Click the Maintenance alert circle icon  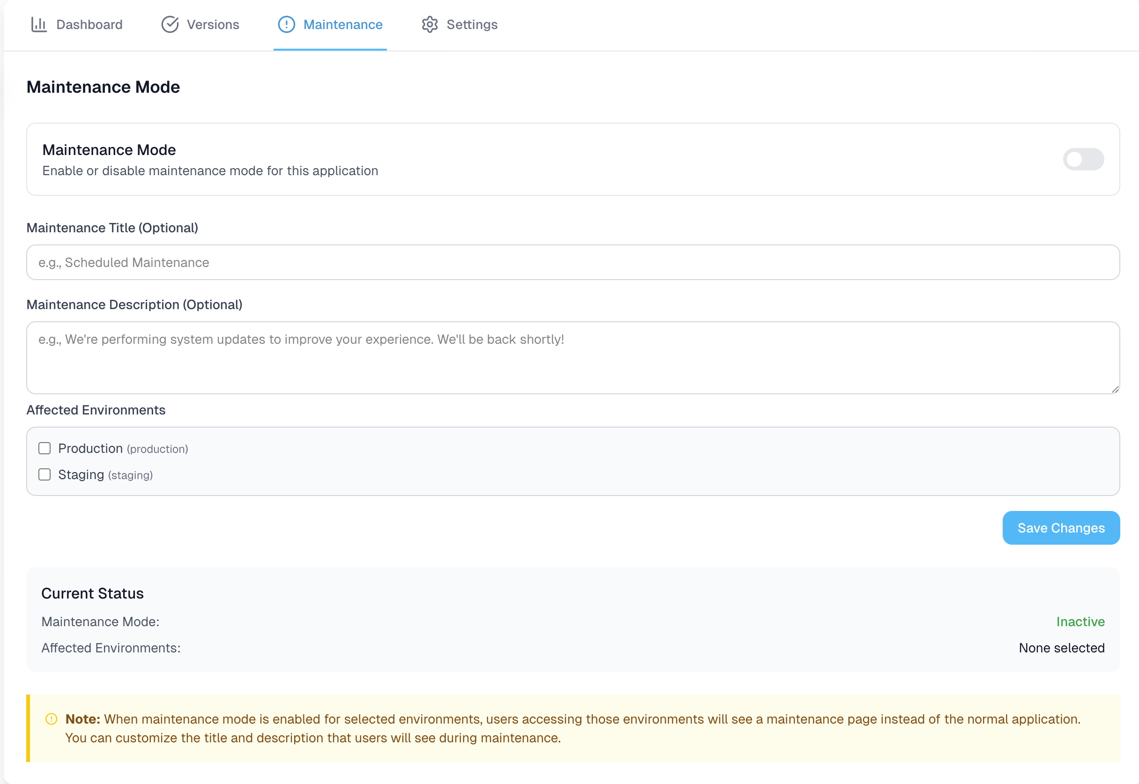click(x=286, y=24)
